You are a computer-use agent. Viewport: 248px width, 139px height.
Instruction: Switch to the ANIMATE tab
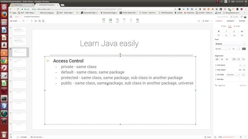(x=230, y=21)
